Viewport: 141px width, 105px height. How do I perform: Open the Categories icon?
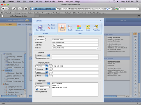click(x=79, y=27)
